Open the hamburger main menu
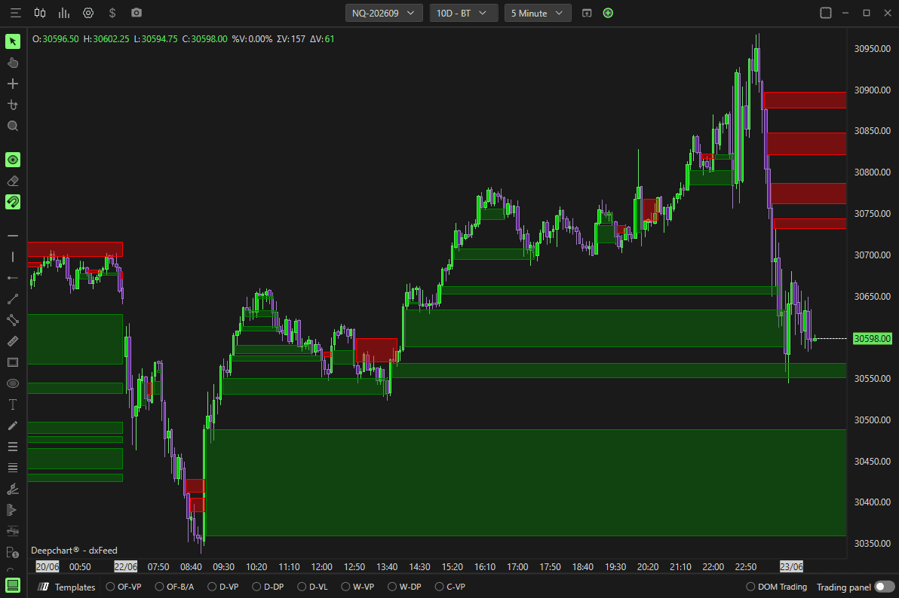This screenshot has width=899, height=598. click(16, 13)
